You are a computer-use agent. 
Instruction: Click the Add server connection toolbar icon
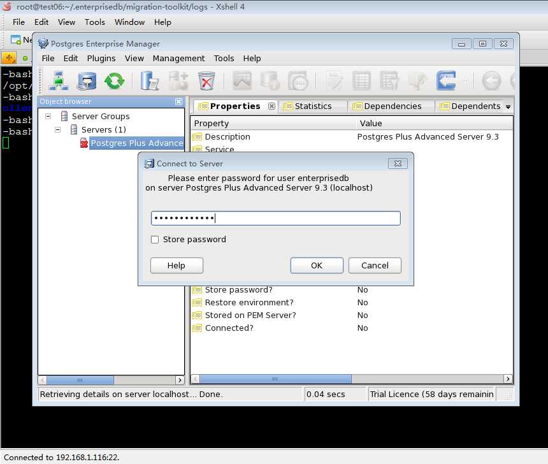point(59,81)
